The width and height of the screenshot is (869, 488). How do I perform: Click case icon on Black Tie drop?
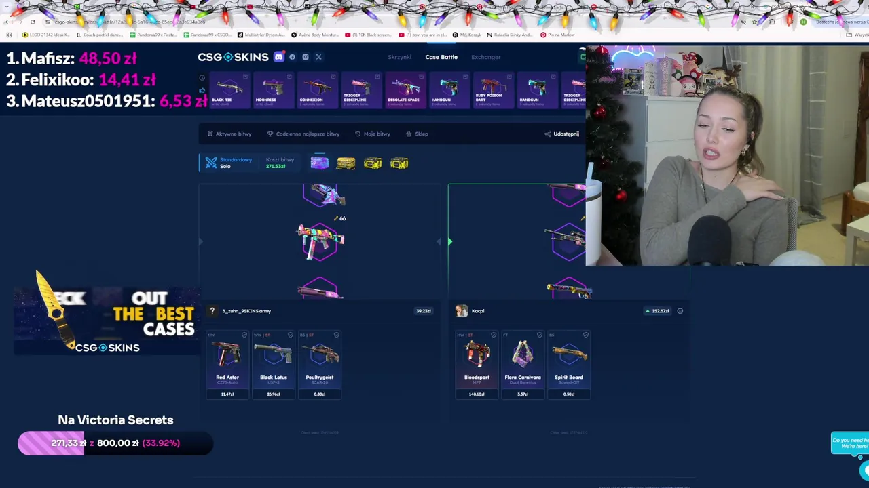(244, 77)
